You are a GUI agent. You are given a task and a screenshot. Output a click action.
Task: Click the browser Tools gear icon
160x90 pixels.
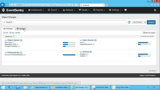[158, 5]
